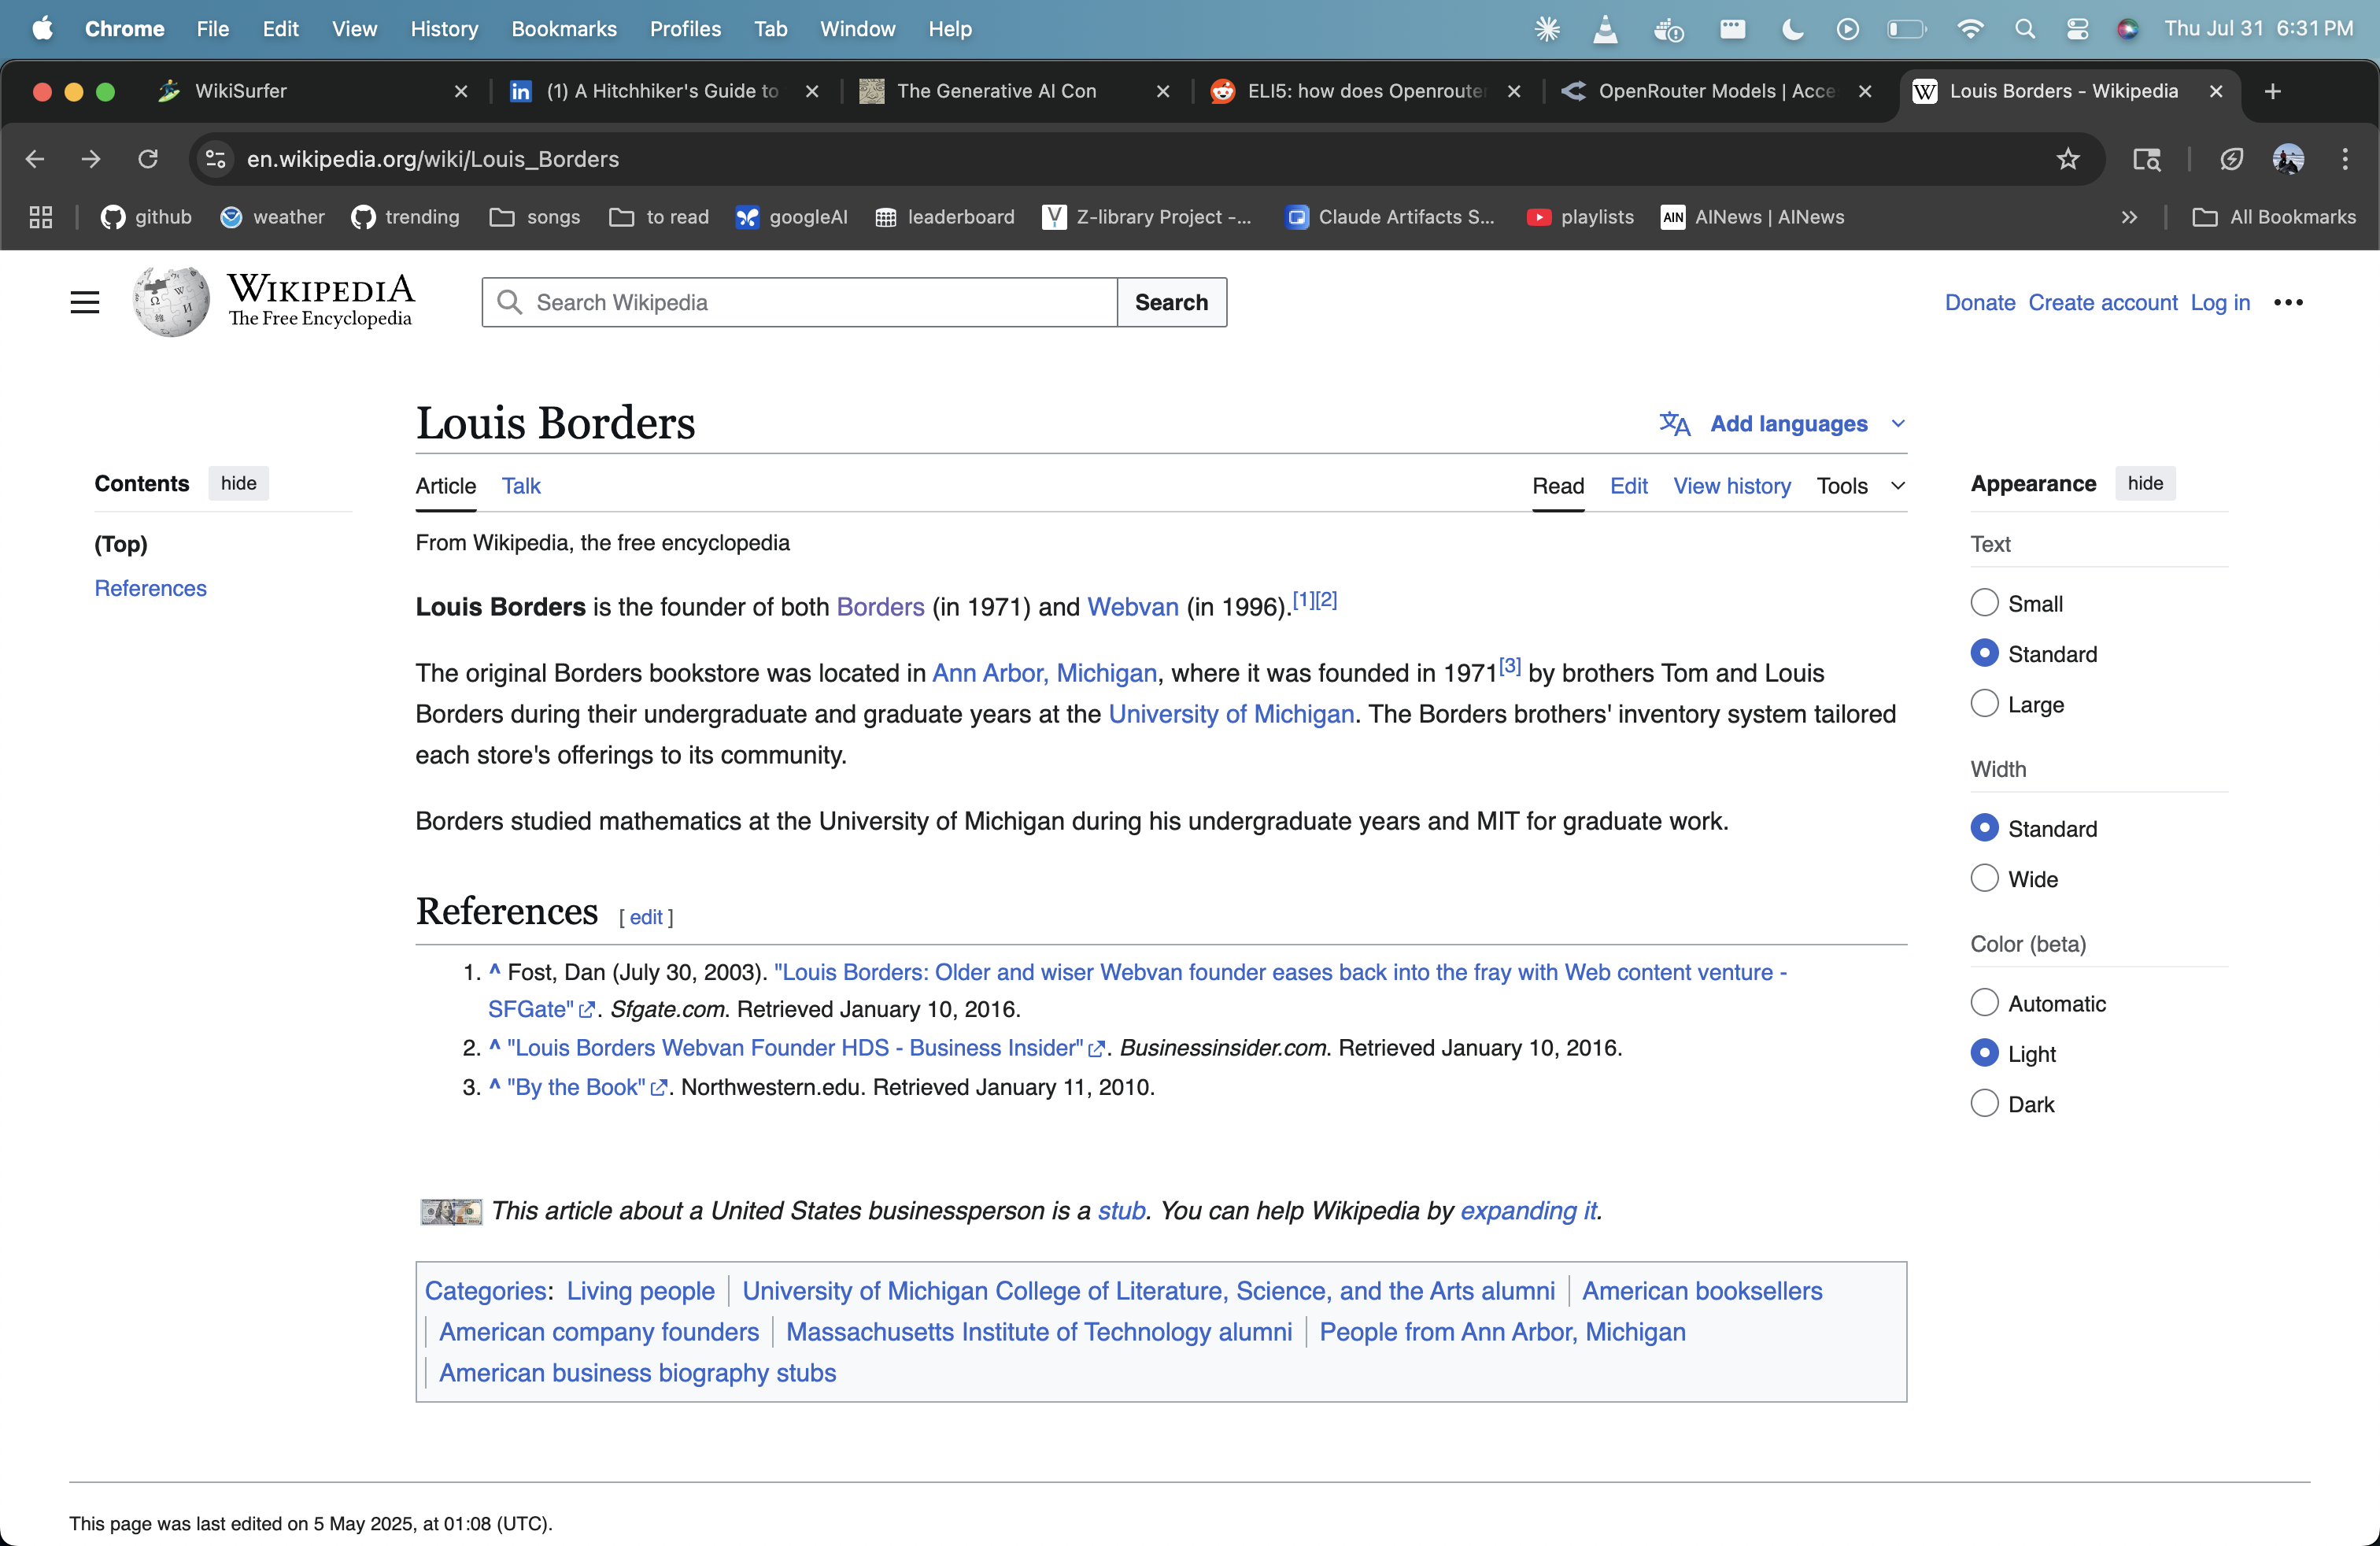Open the songs bookmark folder
The image size is (2380, 1546).
click(x=535, y=217)
